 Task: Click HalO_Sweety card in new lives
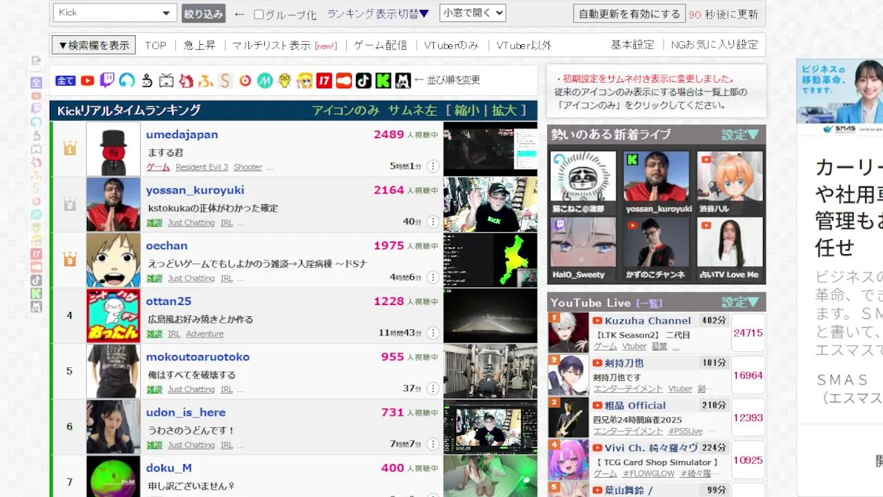click(583, 249)
